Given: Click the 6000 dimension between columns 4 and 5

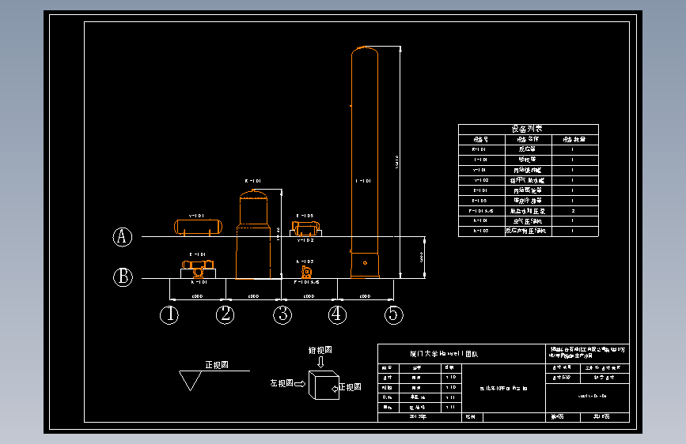Looking at the screenshot, I should click(x=366, y=296).
